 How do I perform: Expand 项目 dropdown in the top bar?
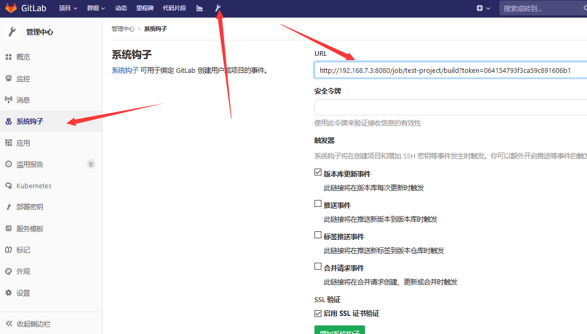[x=68, y=9]
